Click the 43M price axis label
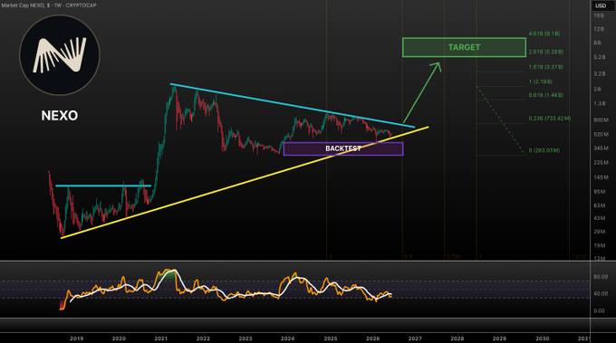616x343 pixels. coord(600,218)
